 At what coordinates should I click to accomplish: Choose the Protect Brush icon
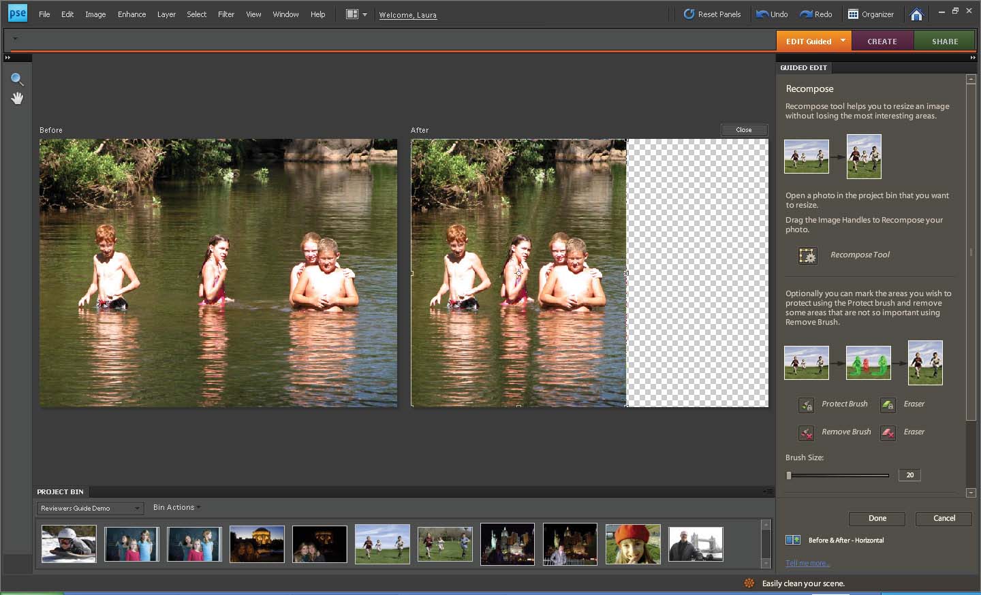[807, 405]
